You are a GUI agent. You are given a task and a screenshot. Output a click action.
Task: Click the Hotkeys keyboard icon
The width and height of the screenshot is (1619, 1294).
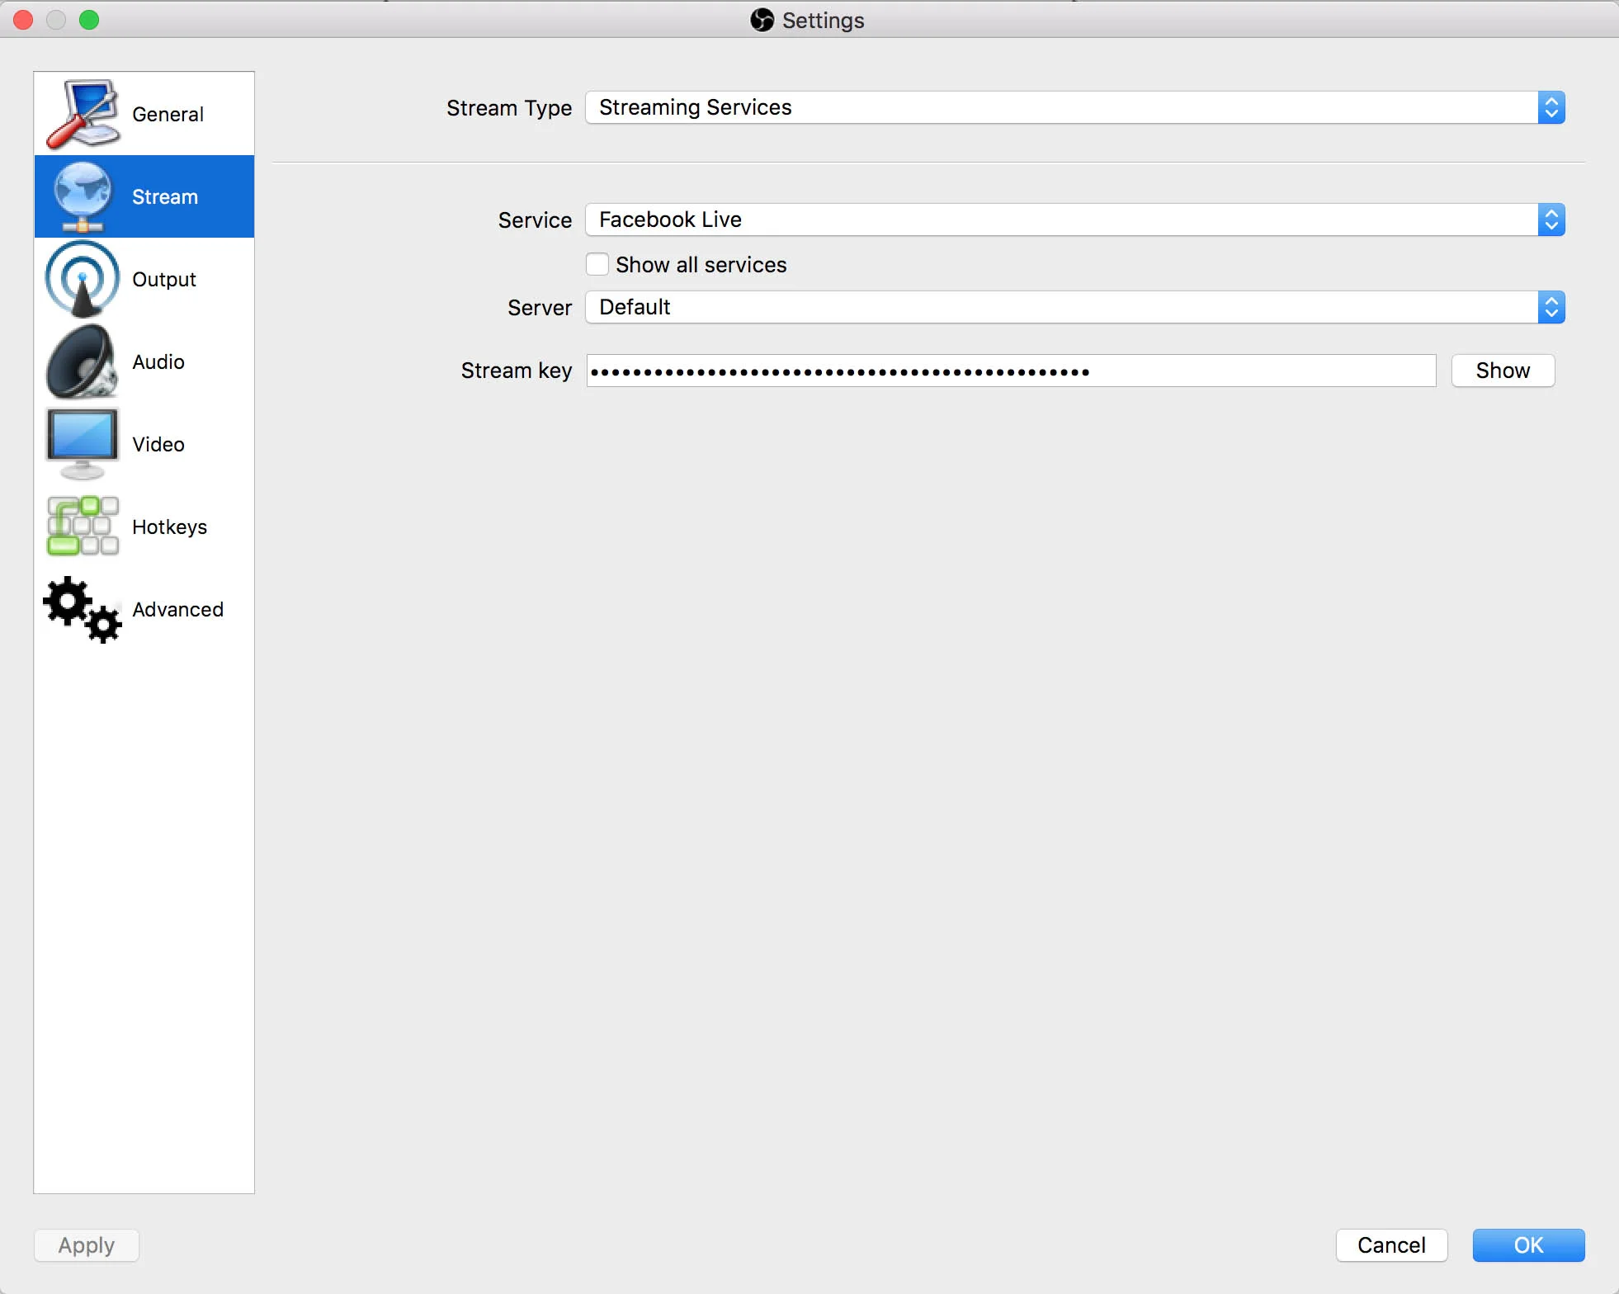[x=83, y=527]
